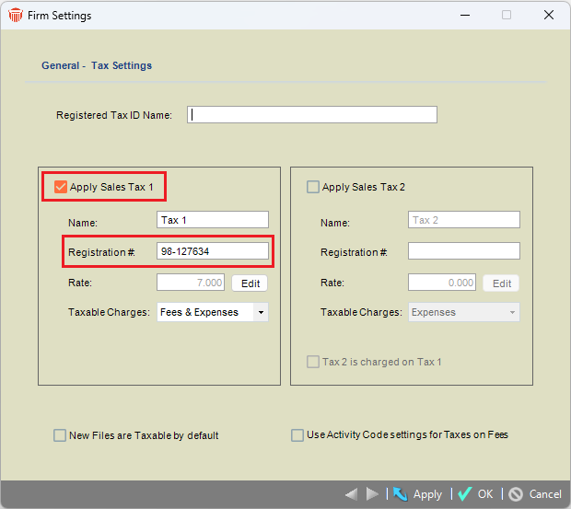Click Edit button next to 0.000 rate
The height and width of the screenshot is (509, 571).
coord(501,283)
